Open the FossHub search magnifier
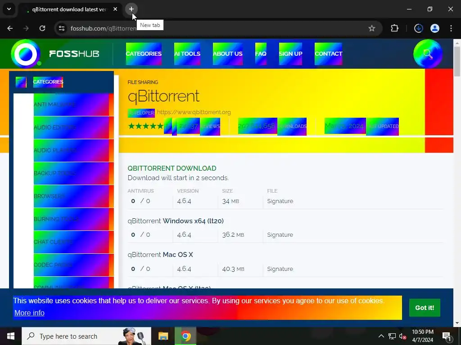The image size is (461, 345). click(x=428, y=54)
